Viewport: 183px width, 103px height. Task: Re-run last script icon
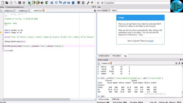(x=46, y=3)
